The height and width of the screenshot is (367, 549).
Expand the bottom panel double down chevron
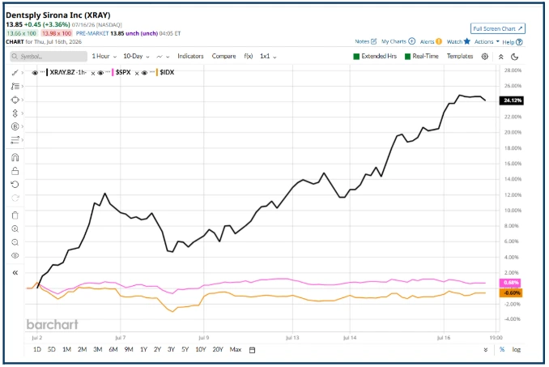(486, 349)
